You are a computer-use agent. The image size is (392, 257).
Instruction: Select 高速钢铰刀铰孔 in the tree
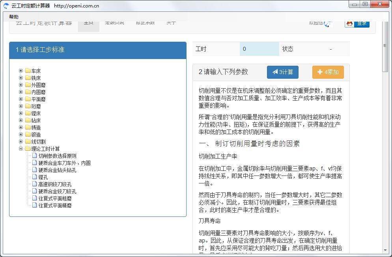(x=55, y=184)
